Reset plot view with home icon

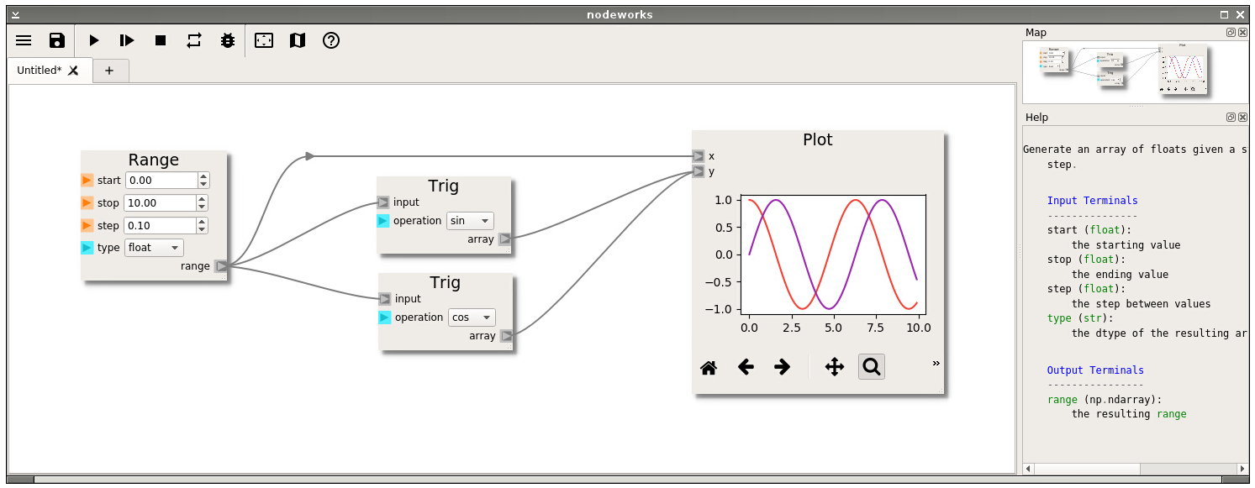(709, 367)
